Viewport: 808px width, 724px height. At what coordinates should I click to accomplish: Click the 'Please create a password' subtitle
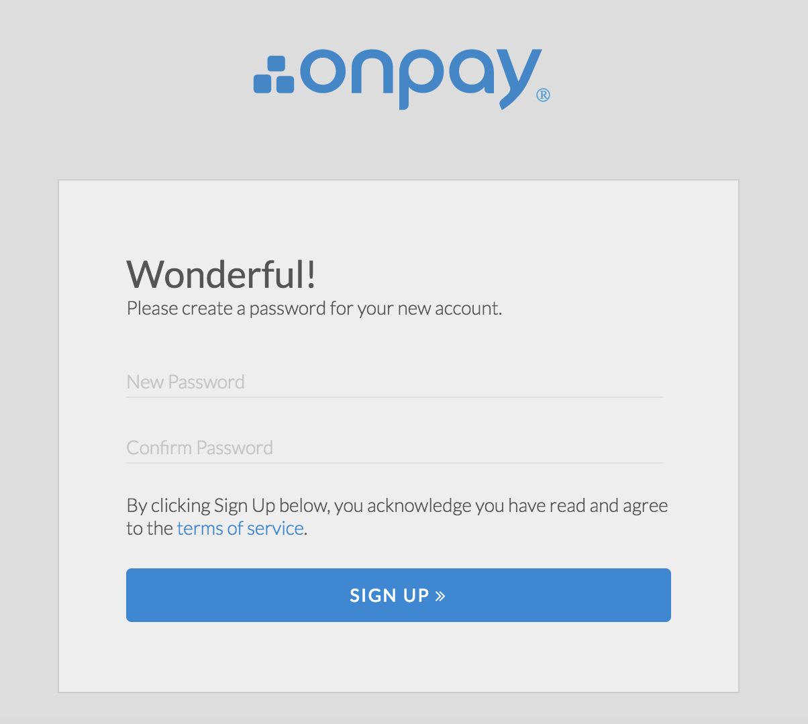[315, 309]
